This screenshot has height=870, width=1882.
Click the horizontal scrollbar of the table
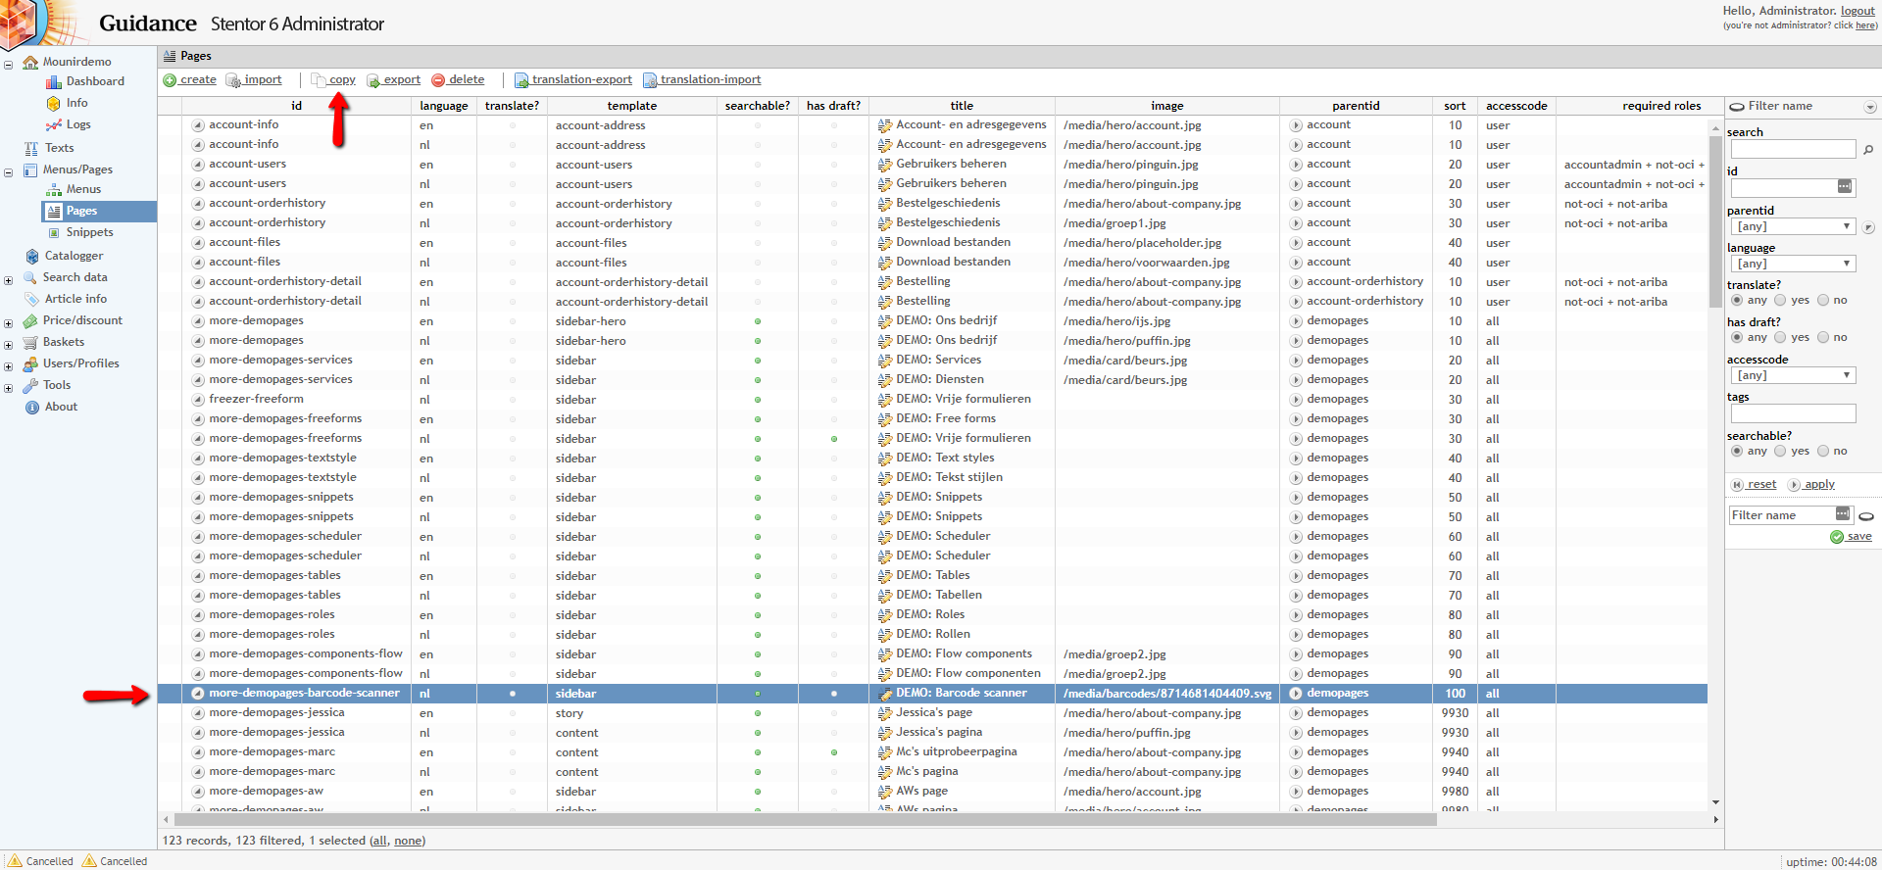[x=804, y=819]
